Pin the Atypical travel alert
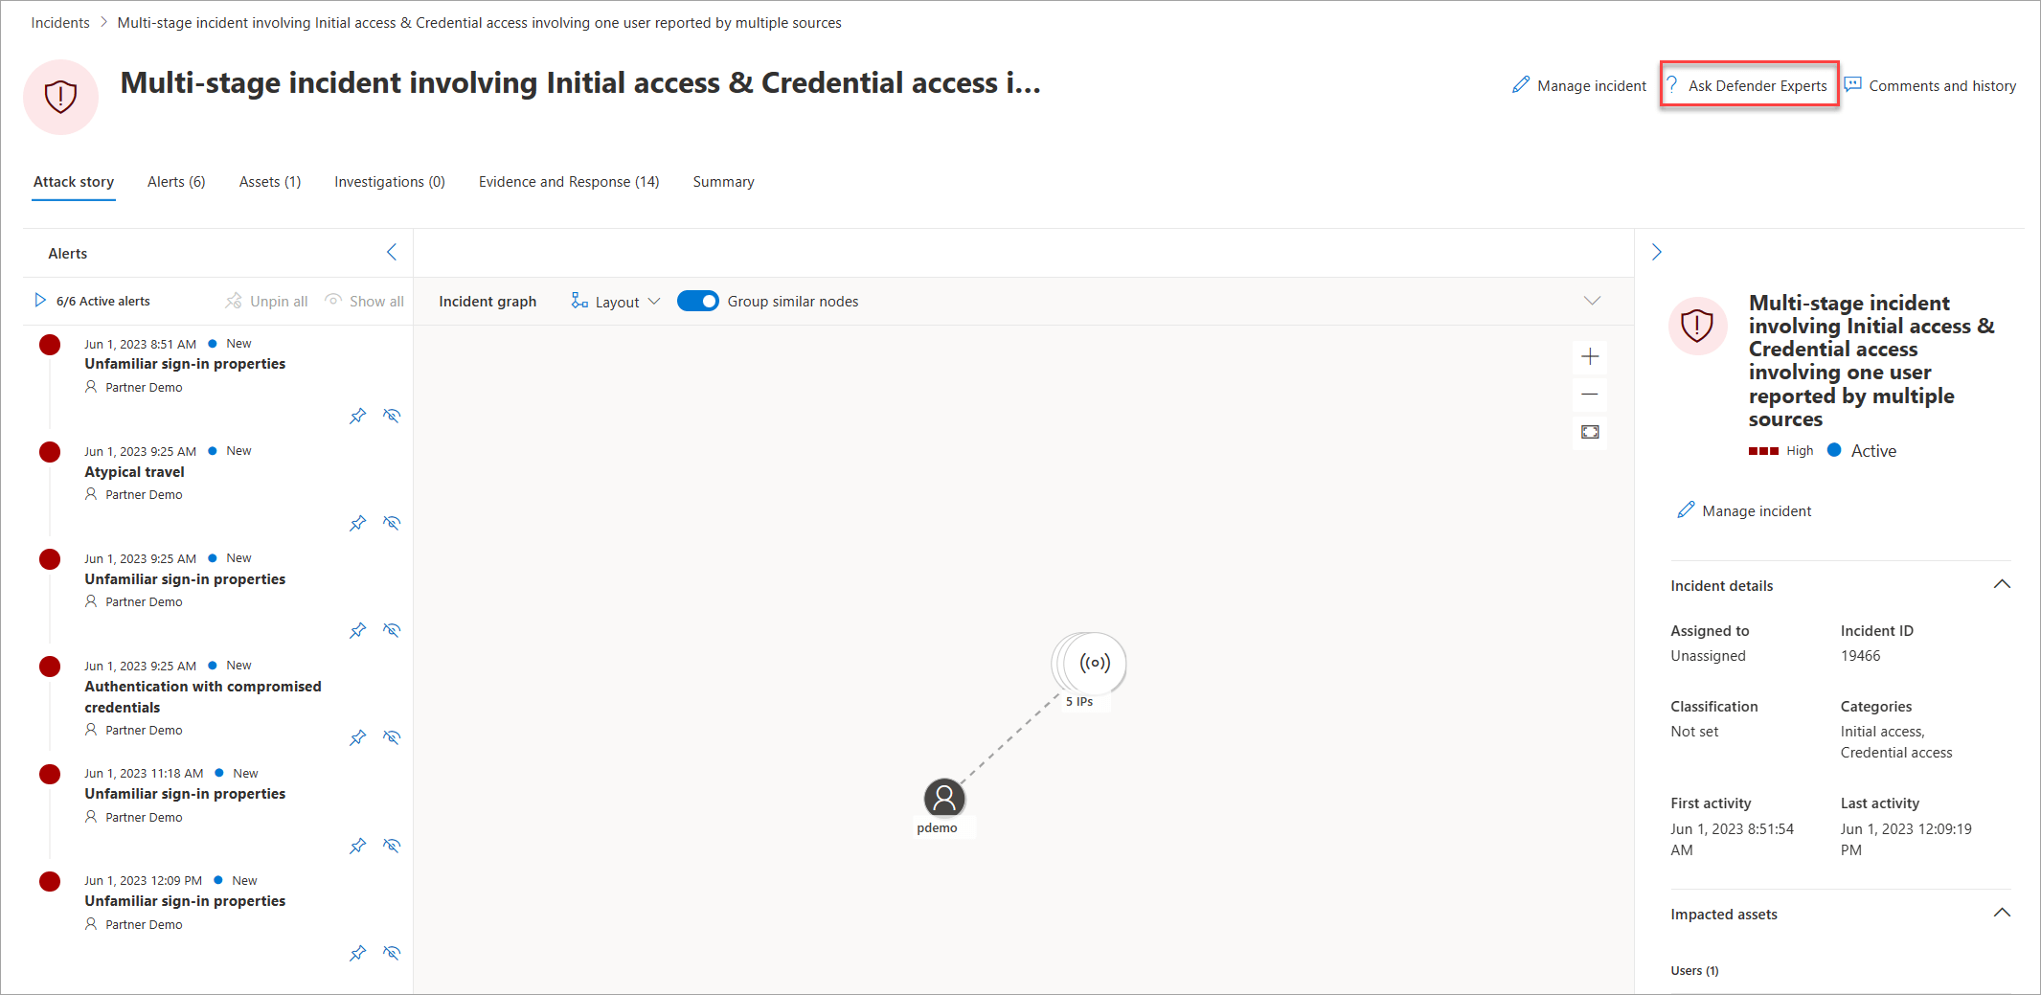2041x995 pixels. click(358, 523)
